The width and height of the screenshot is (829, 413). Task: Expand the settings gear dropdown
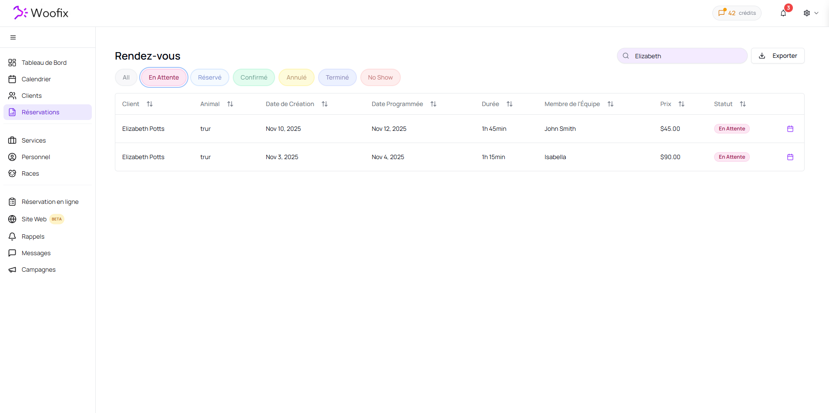[811, 13]
